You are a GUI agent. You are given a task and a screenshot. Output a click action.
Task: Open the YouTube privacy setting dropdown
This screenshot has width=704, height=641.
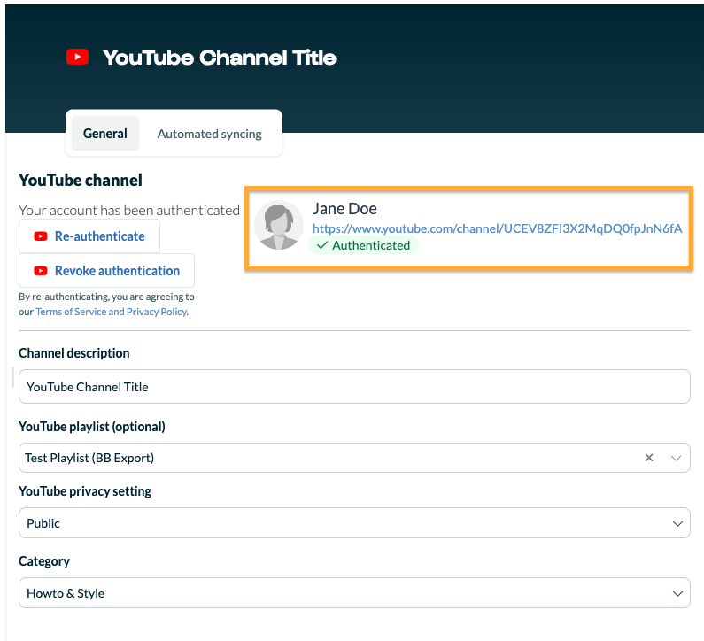point(354,523)
